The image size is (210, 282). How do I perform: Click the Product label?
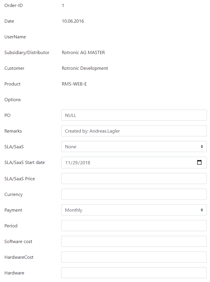point(13,84)
